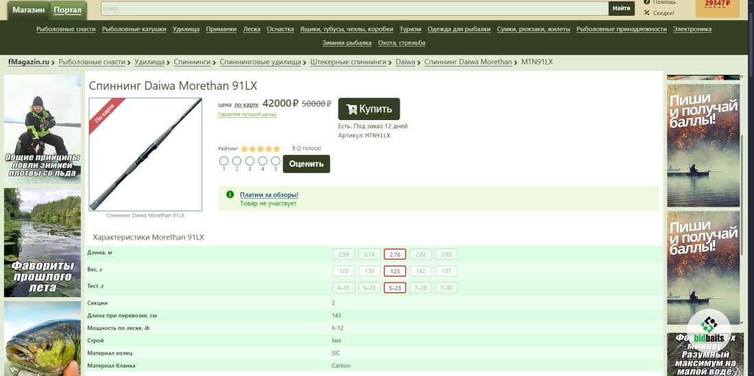Open Ящики, тубусы, чехлы, коробки category
This screenshot has height=376, width=754.
[x=347, y=29]
